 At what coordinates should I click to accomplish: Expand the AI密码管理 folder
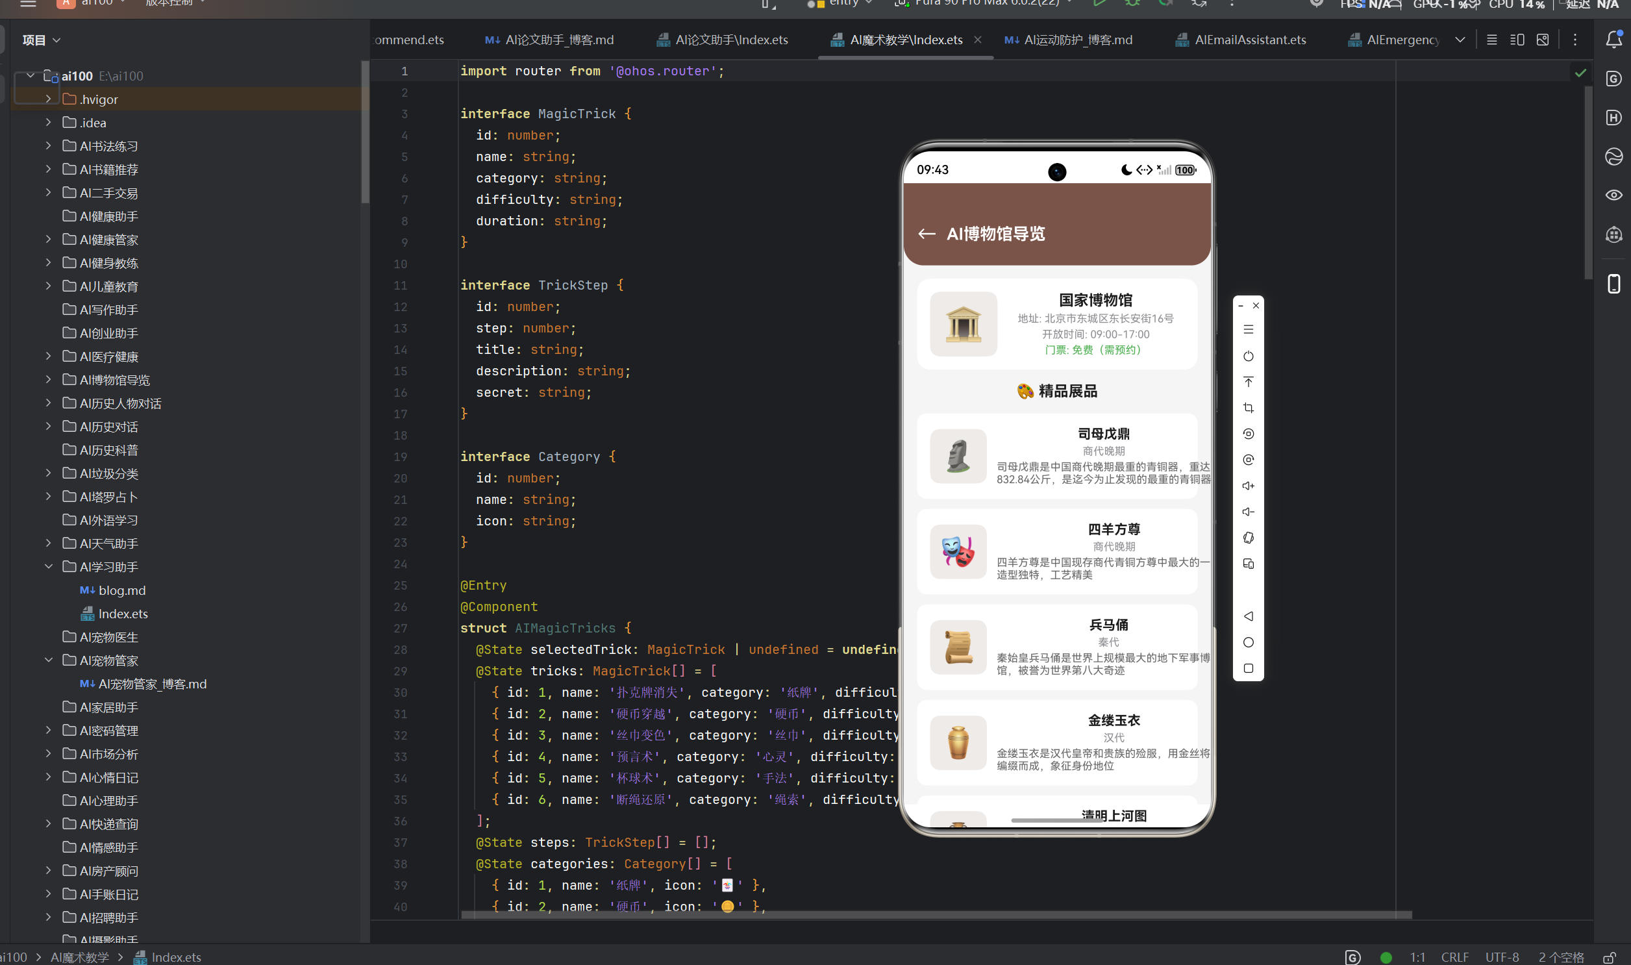49,731
